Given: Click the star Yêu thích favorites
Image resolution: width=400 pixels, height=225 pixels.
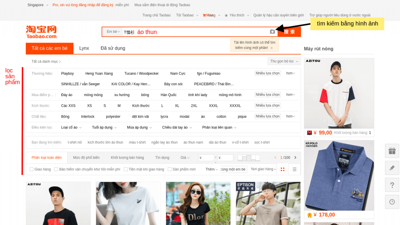Looking at the screenshot, I should tap(234, 15).
